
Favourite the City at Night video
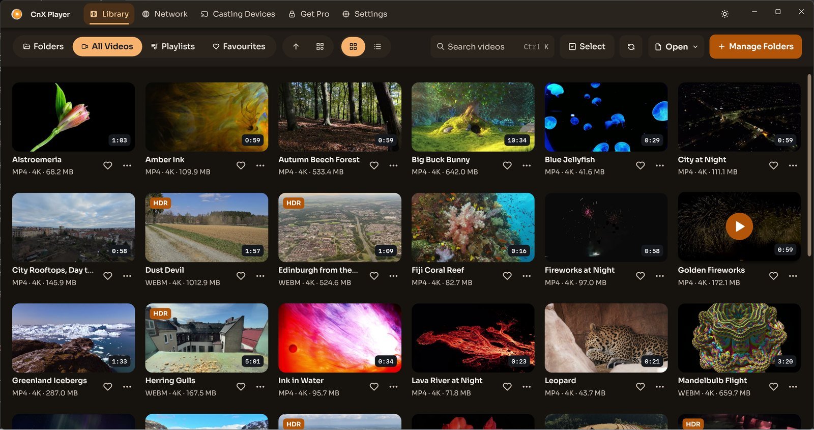pyautogui.click(x=774, y=165)
